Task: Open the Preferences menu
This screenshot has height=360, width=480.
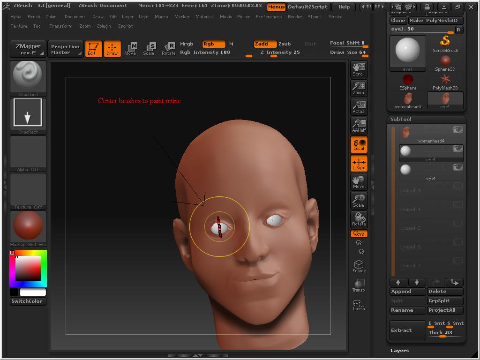Action: [x=269, y=16]
